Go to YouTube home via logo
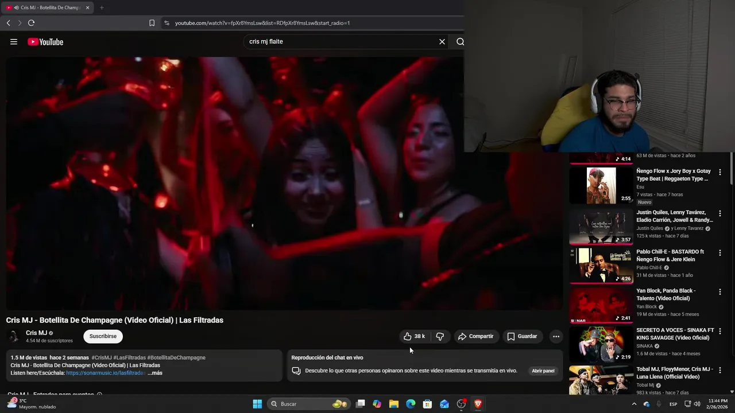This screenshot has height=413, width=735. tap(45, 42)
